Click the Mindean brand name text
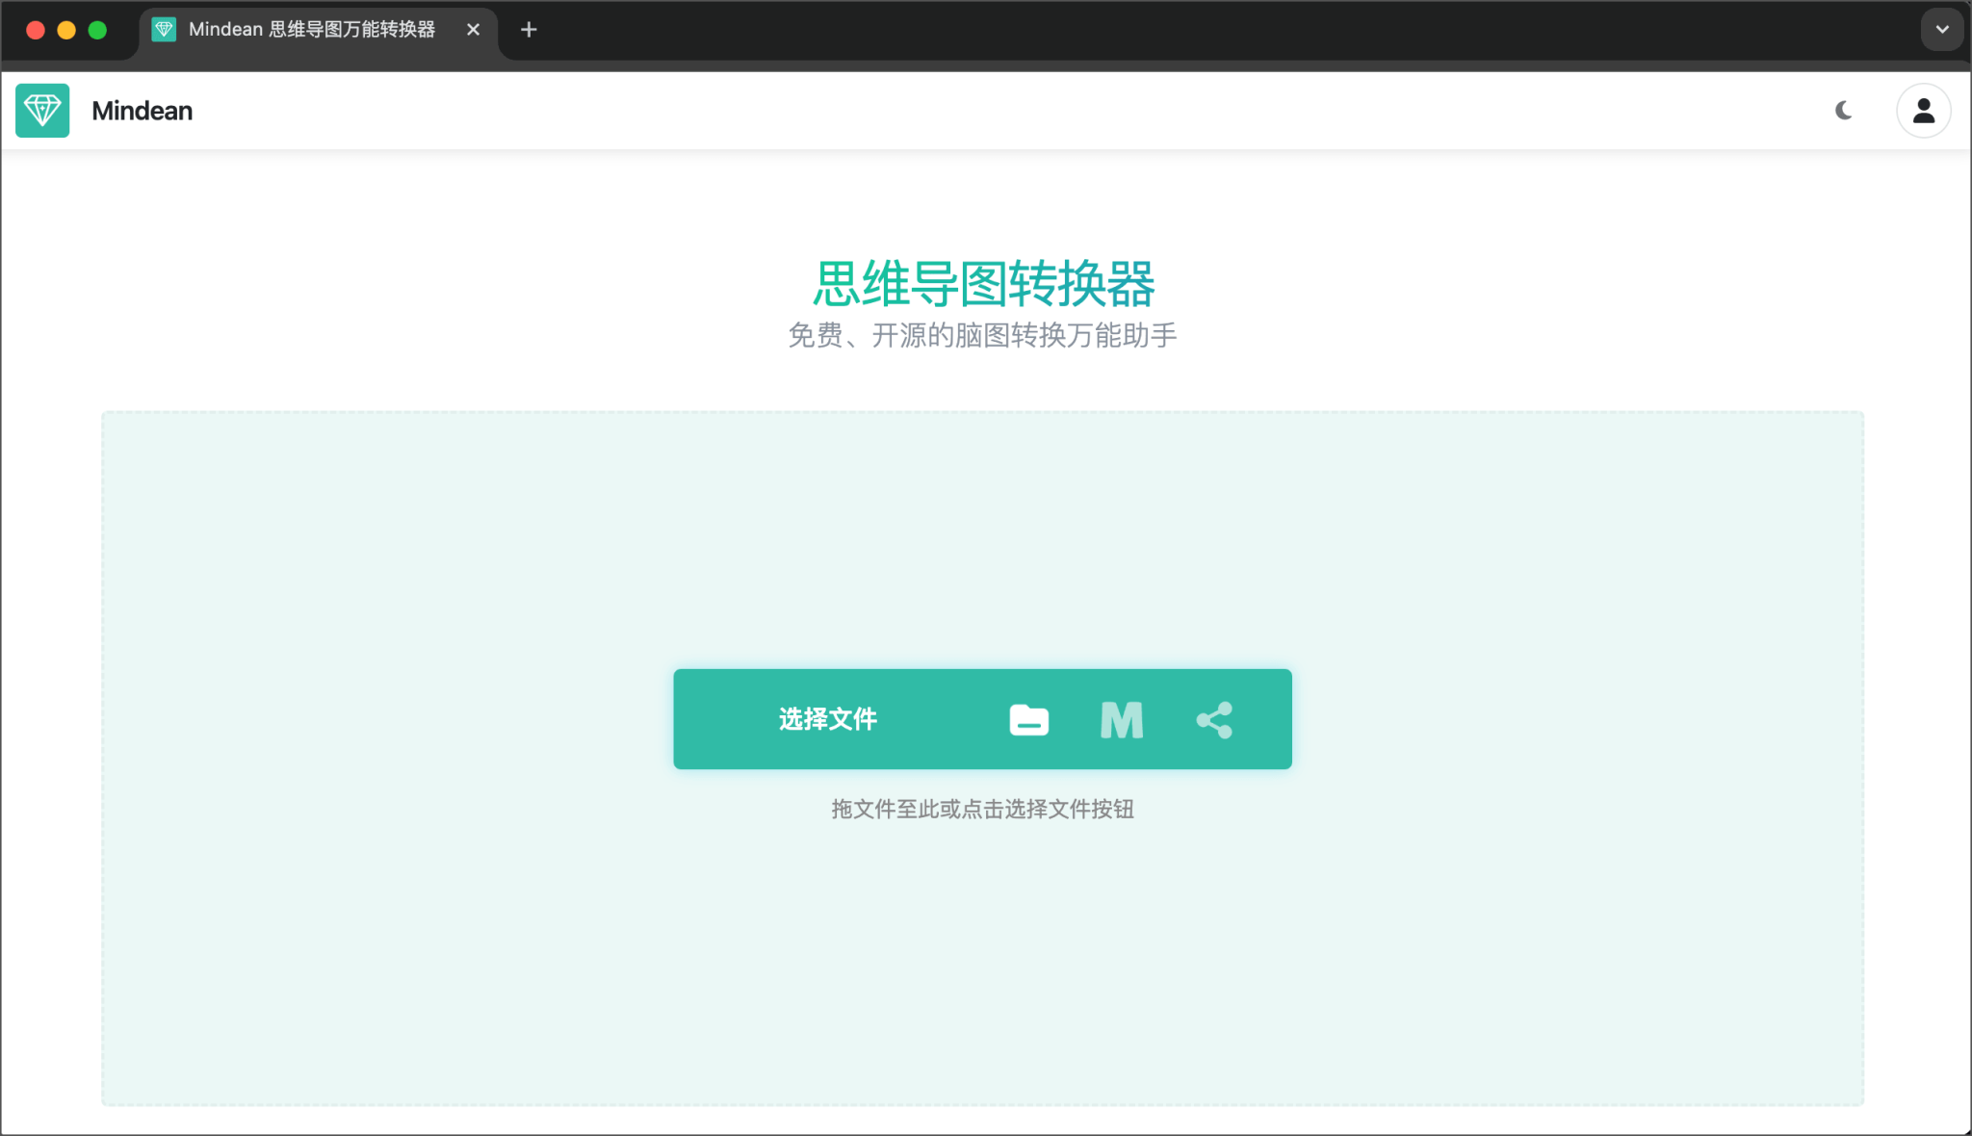 tap(142, 111)
